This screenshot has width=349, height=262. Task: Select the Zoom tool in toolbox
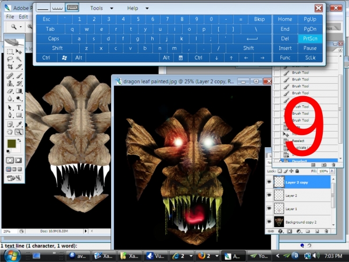coord(19,132)
